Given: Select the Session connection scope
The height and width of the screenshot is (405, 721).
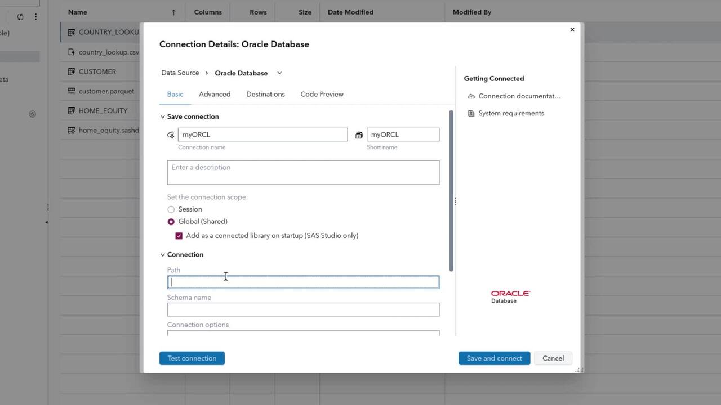Looking at the screenshot, I should 171,209.
